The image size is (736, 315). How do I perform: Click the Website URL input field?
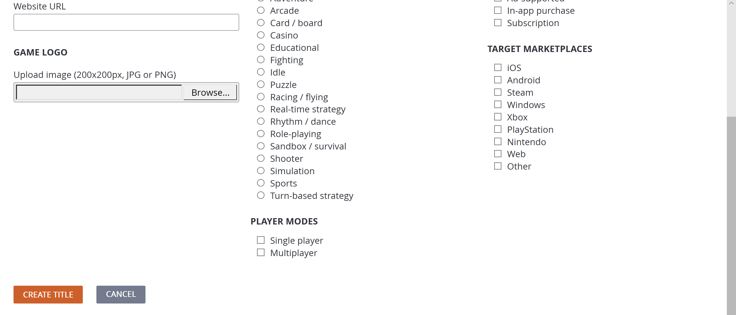(126, 22)
